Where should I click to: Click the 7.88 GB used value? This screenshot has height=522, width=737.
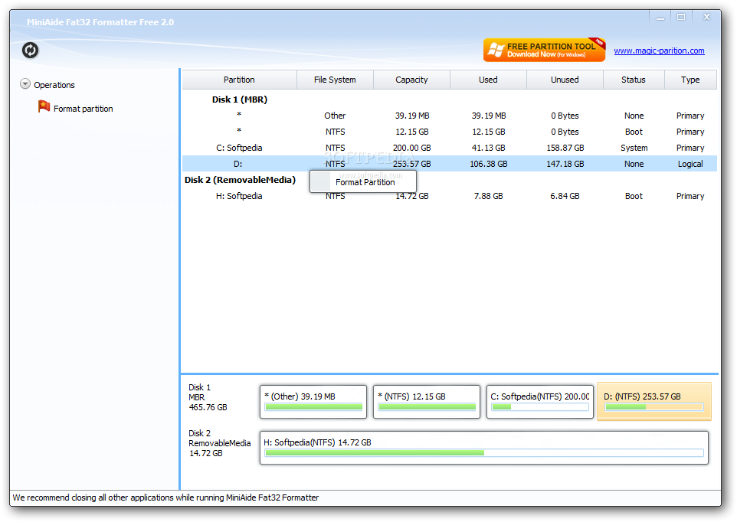tap(488, 196)
